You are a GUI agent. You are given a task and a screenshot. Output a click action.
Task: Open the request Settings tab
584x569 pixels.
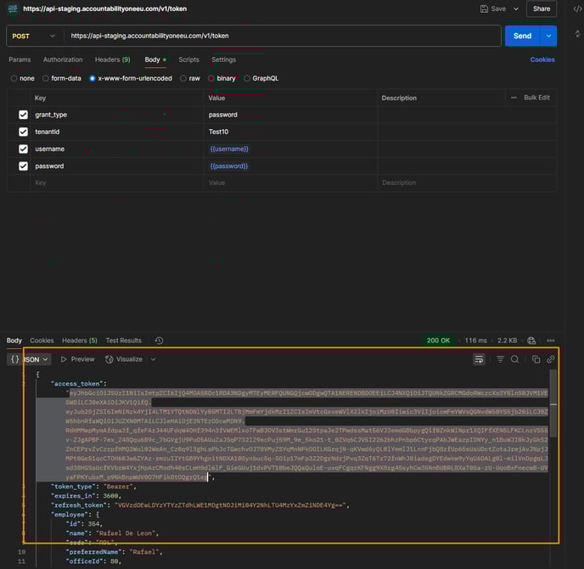(224, 59)
